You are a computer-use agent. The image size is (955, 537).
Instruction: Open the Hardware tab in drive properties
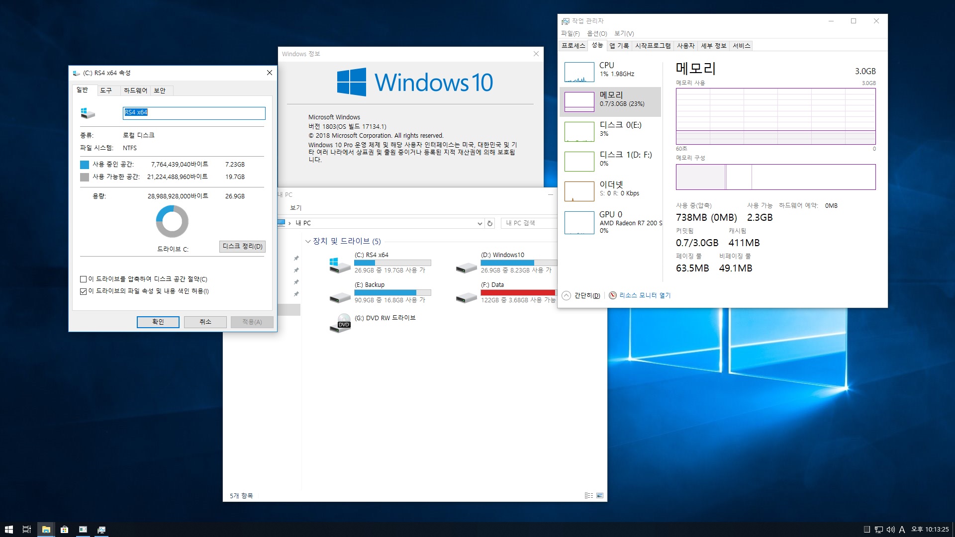click(x=135, y=90)
